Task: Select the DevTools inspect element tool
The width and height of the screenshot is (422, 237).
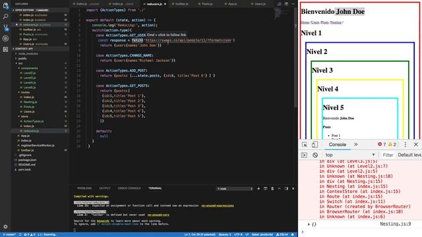Action: point(305,145)
